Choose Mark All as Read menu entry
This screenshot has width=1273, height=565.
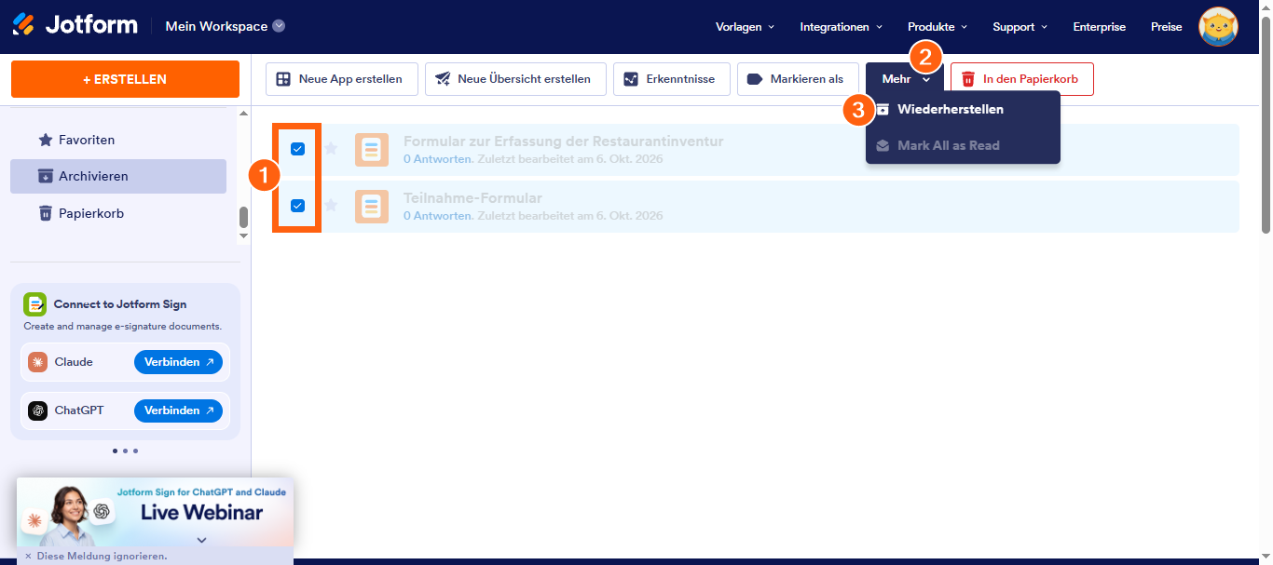tap(963, 145)
